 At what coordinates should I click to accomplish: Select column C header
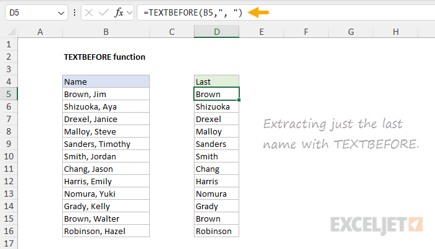[172, 32]
